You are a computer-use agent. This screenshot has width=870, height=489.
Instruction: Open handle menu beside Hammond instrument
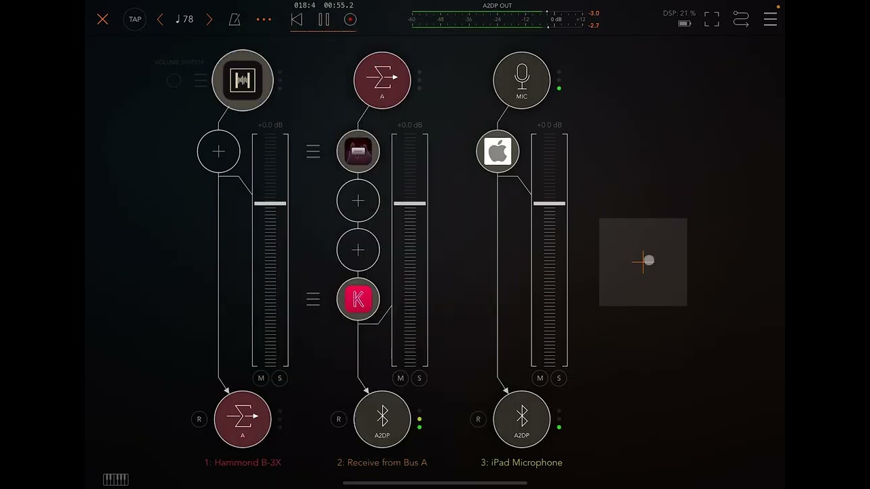pyautogui.click(x=201, y=81)
